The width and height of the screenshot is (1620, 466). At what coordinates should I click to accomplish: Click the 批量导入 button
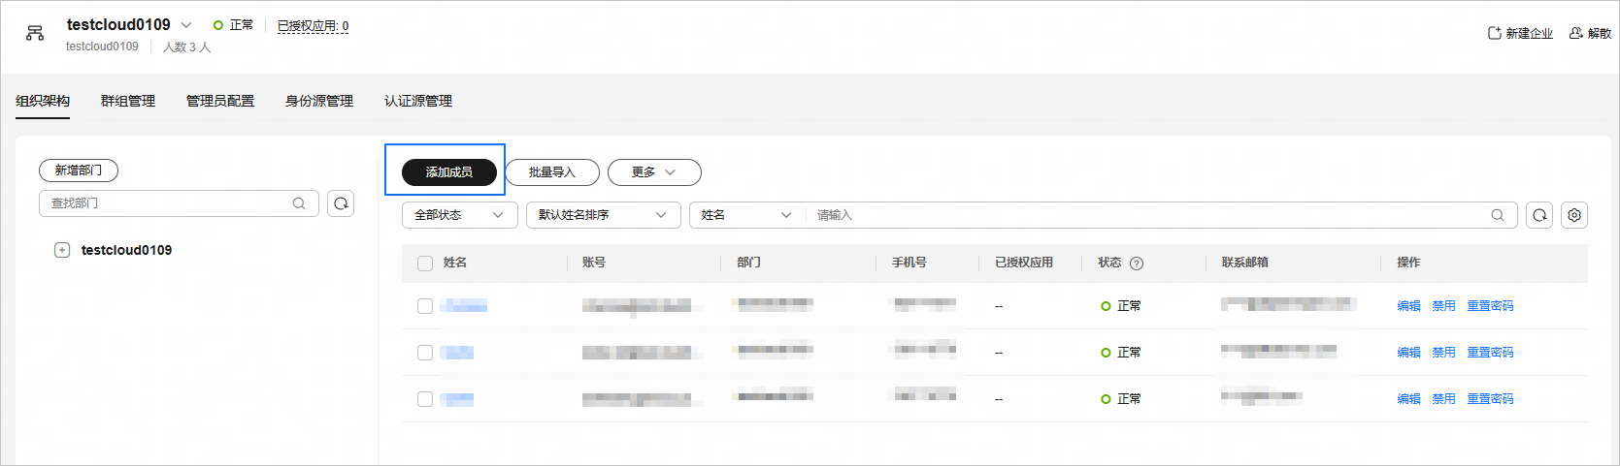click(552, 172)
